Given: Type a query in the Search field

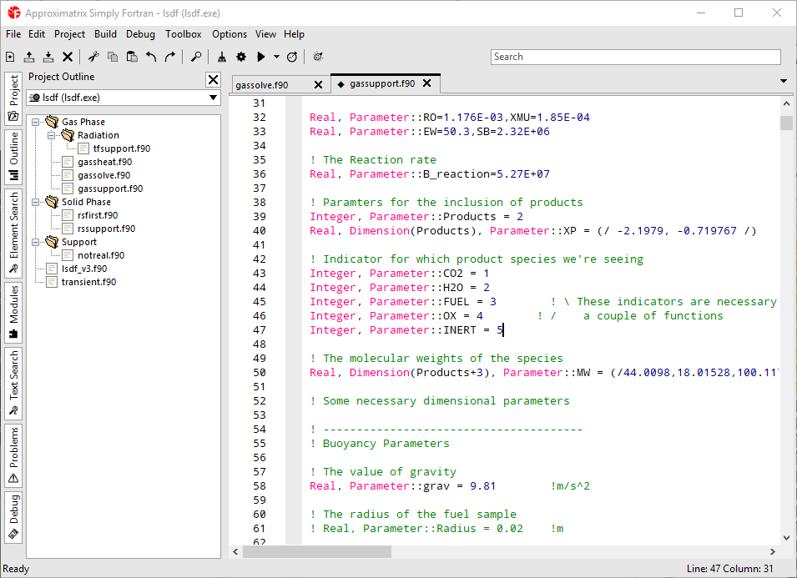Looking at the screenshot, I should (634, 57).
